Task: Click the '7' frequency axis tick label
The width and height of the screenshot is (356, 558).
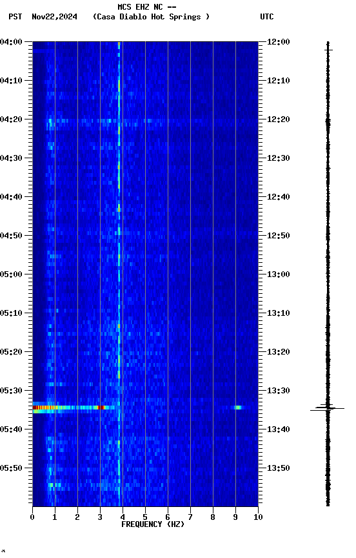Action: pos(190,517)
